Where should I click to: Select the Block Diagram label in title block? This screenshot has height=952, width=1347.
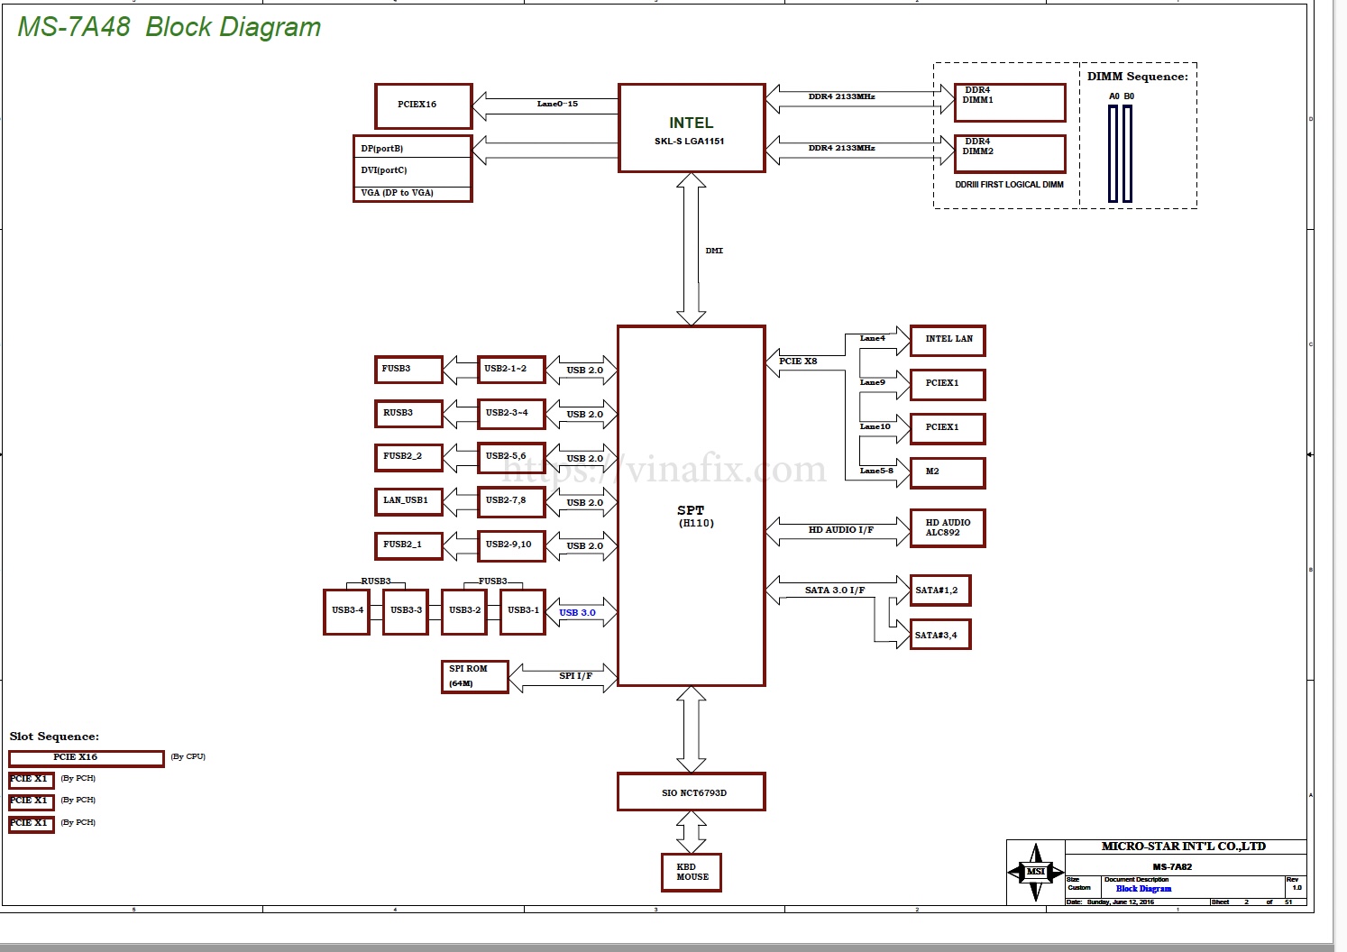click(1143, 888)
